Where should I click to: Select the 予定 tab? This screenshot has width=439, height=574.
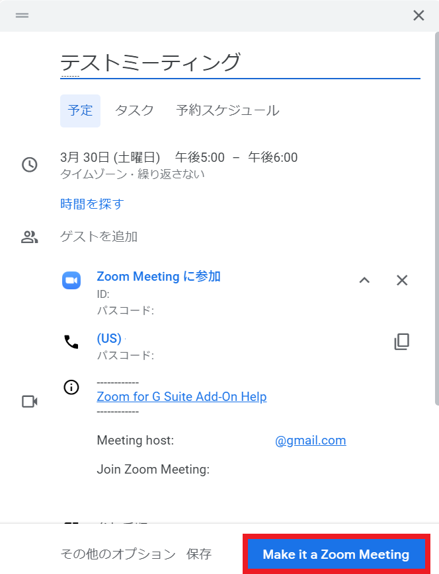pos(81,110)
